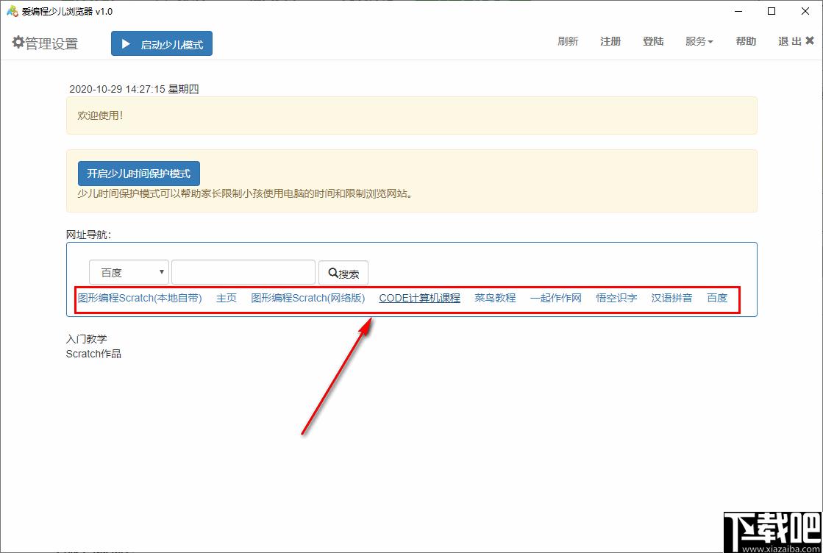Close the 爱编程少儿浏览器 window
The height and width of the screenshot is (553, 823).
point(805,11)
